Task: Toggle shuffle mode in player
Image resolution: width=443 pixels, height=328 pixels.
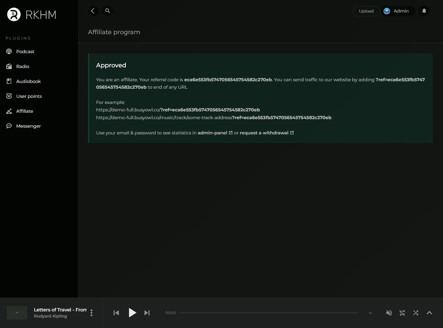Action: point(416,313)
